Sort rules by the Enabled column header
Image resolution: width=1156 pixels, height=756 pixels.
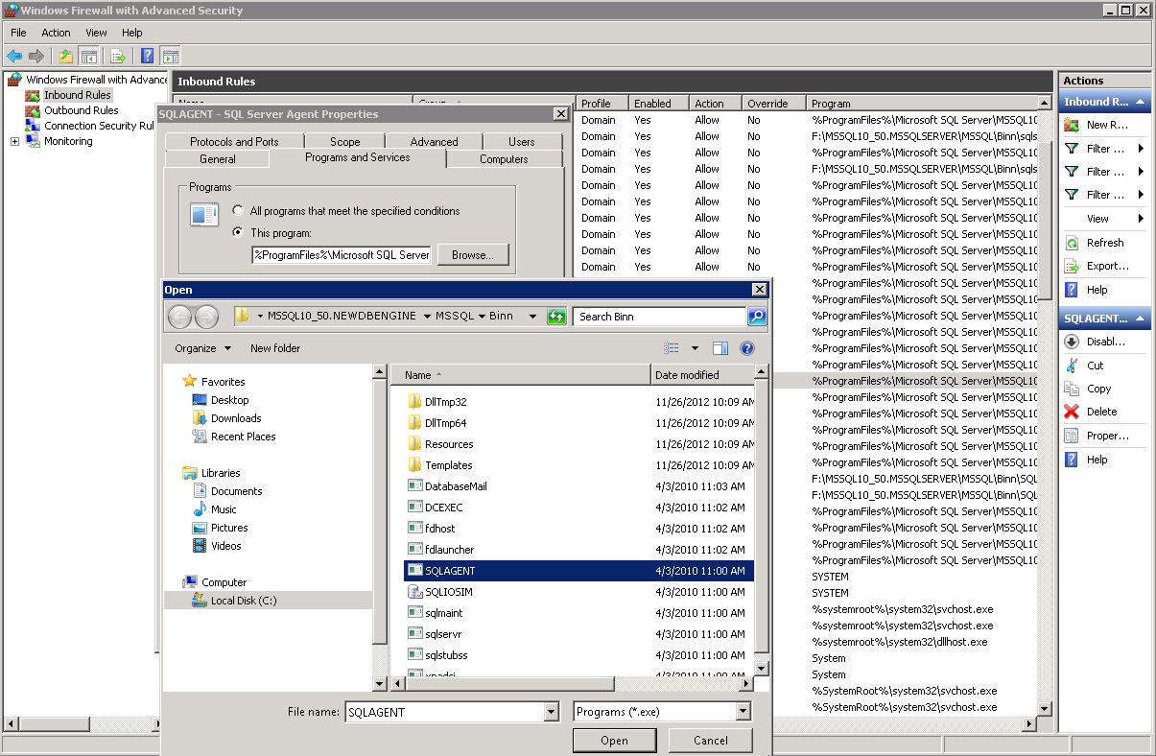[657, 104]
